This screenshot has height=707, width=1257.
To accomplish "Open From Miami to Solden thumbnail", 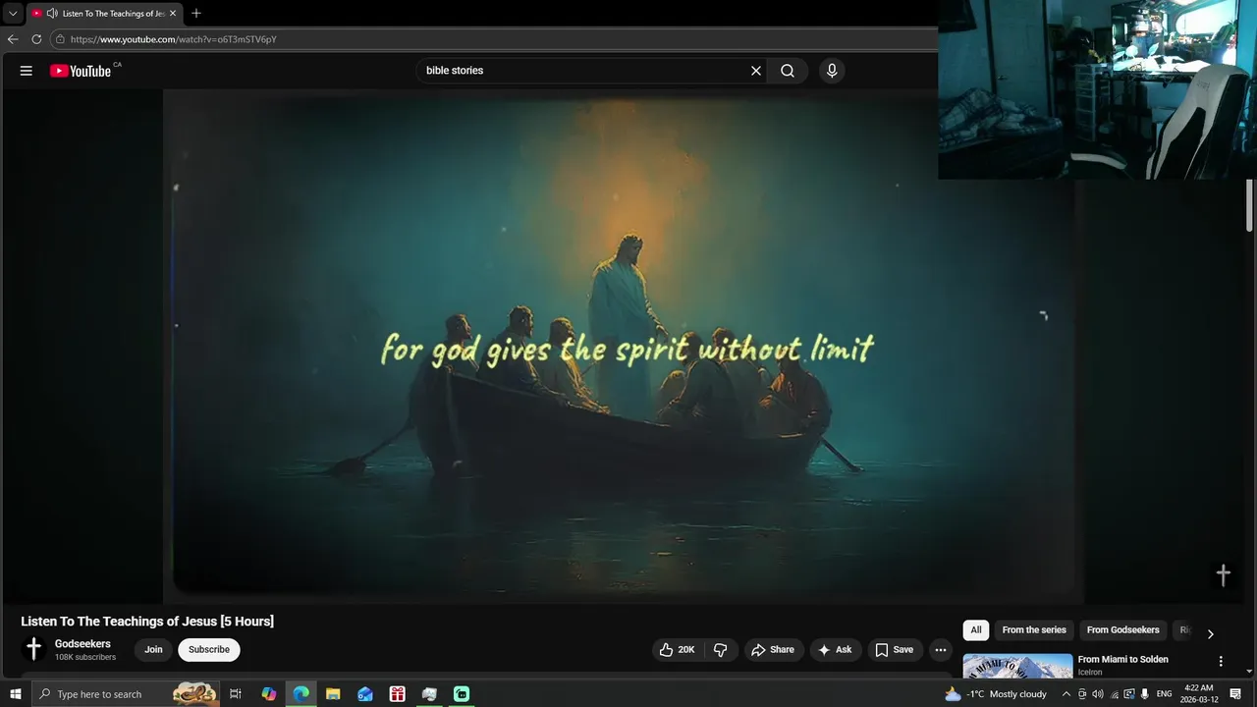I will coord(1017,666).
